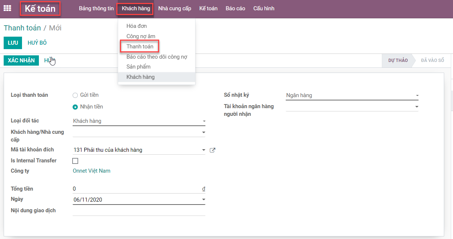453x239 pixels.
Task: Open the Onnet Việt Nam company link
Action: pyautogui.click(x=92, y=171)
